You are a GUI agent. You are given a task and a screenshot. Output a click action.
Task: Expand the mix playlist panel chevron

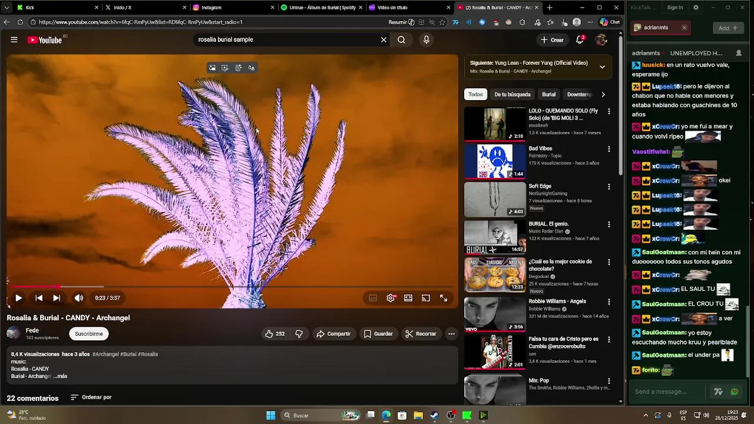point(602,67)
